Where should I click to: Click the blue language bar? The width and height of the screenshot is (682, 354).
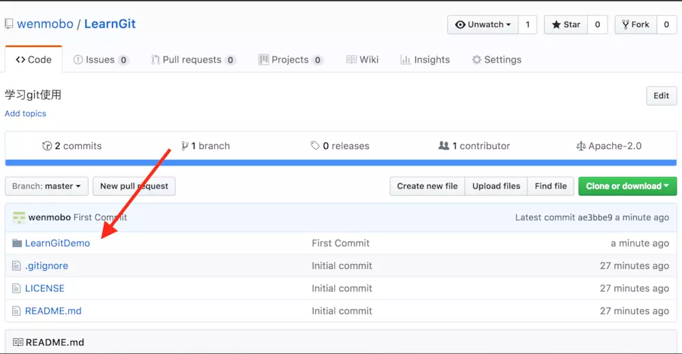click(x=340, y=163)
